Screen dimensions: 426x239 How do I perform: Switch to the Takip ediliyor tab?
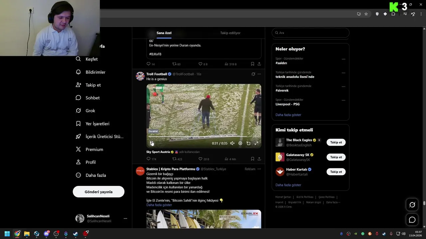point(230,33)
